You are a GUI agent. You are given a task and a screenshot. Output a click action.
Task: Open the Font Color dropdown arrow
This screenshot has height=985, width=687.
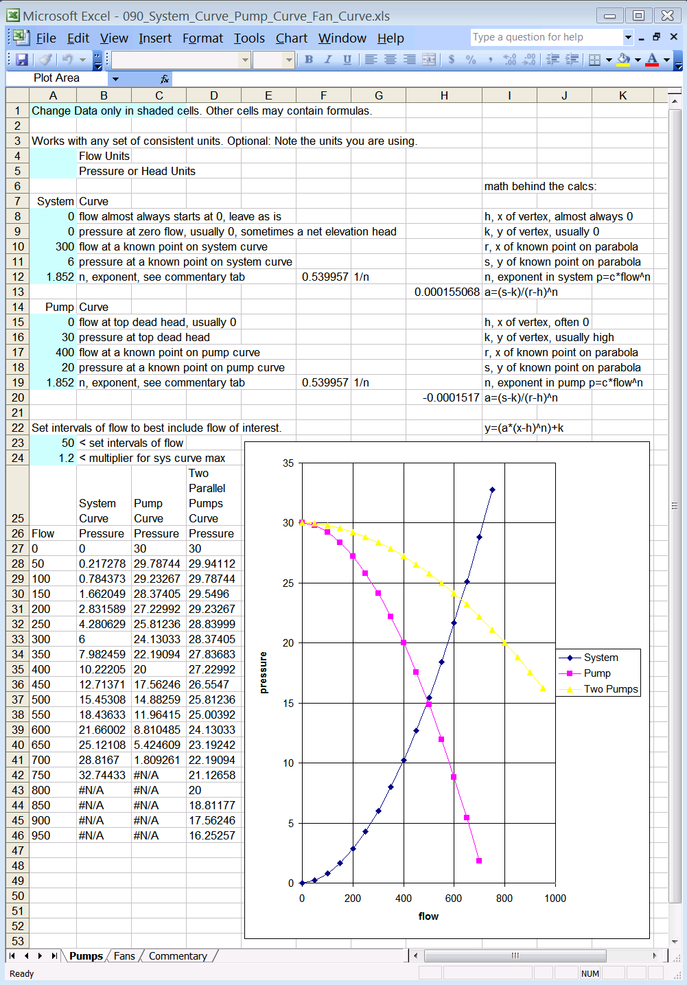tap(666, 60)
